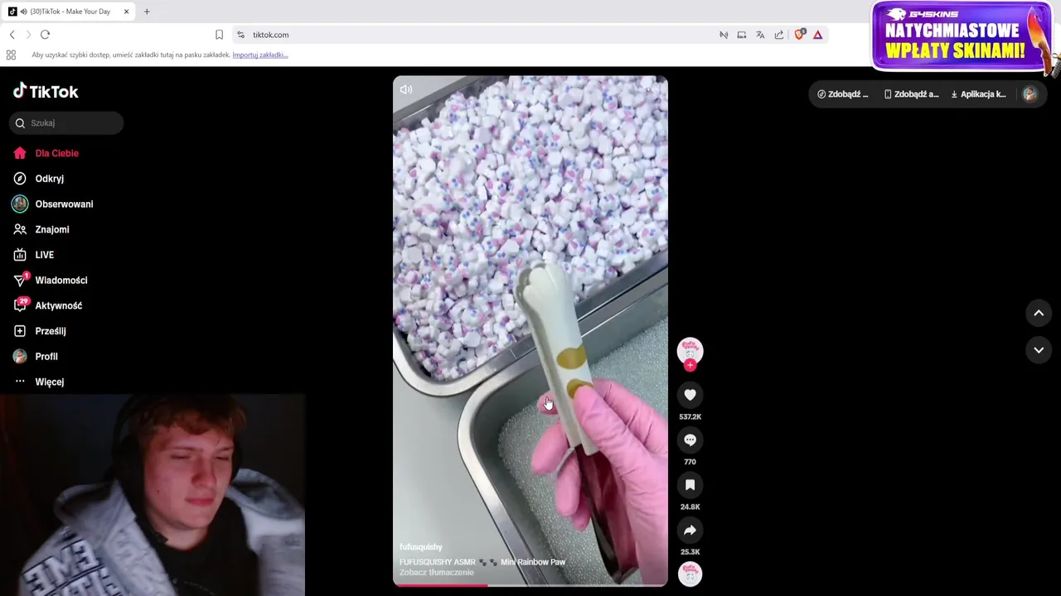Seek on video progress bar
Image resolution: width=1061 pixels, height=596 pixels.
click(530, 585)
